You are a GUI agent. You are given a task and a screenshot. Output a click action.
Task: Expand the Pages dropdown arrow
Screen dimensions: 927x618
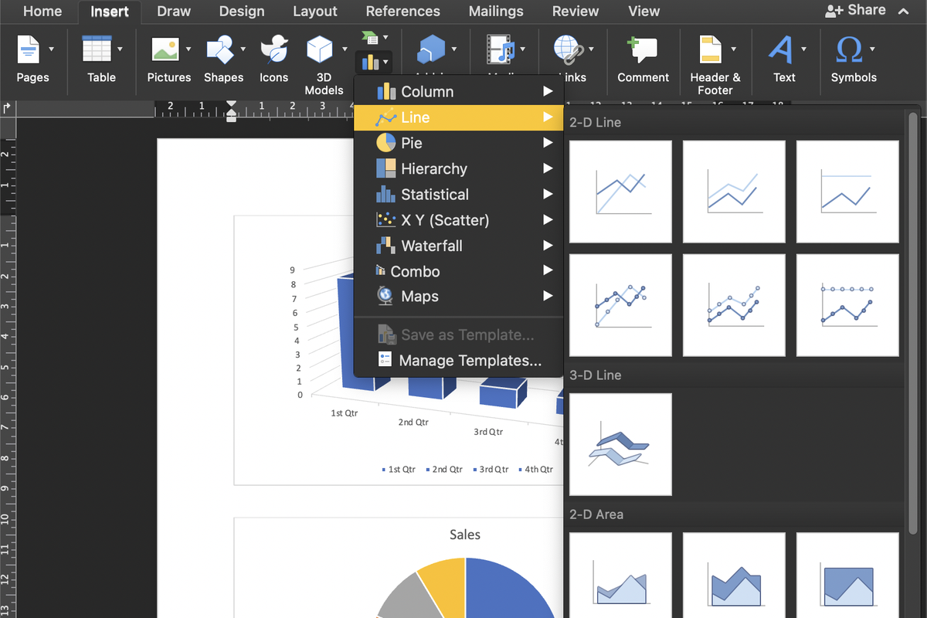coord(52,49)
